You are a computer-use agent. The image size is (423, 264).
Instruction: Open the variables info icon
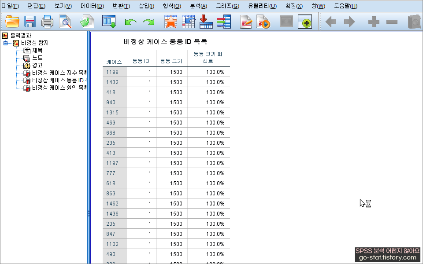click(x=224, y=22)
